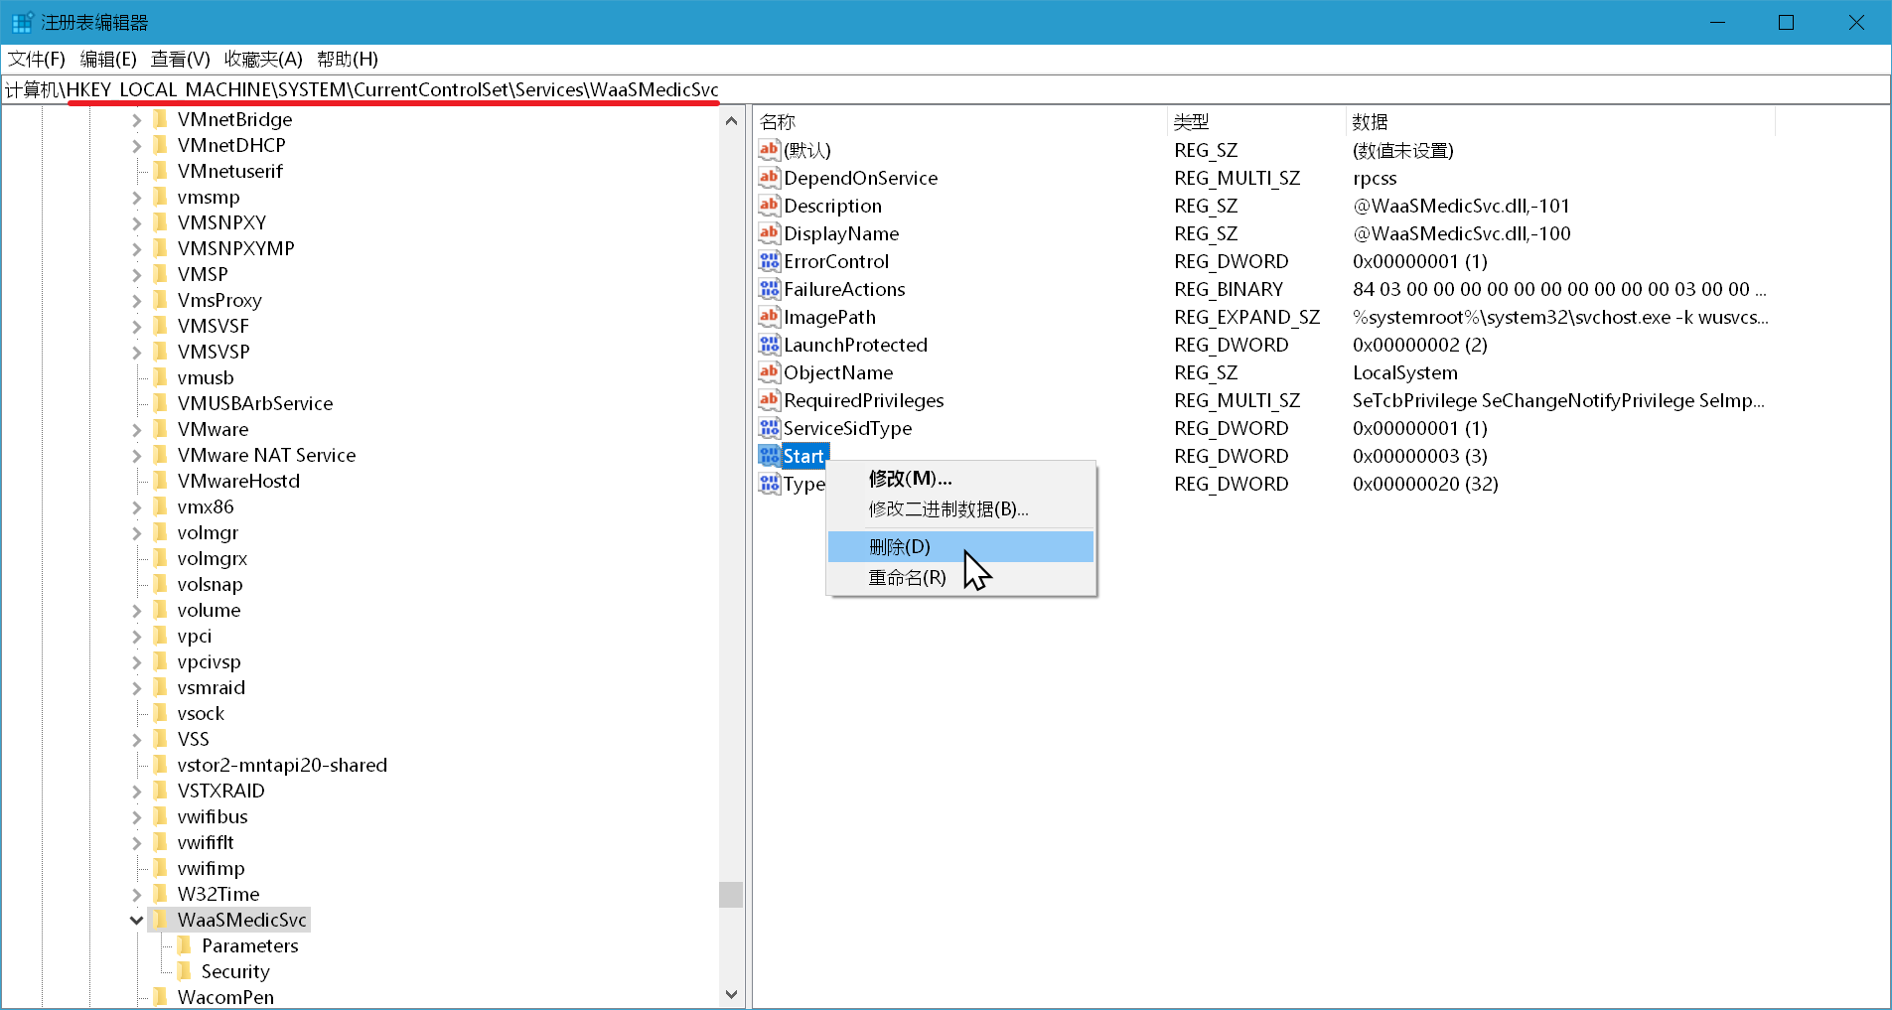
Task: Open the 编辑 menu
Action: pos(107,59)
